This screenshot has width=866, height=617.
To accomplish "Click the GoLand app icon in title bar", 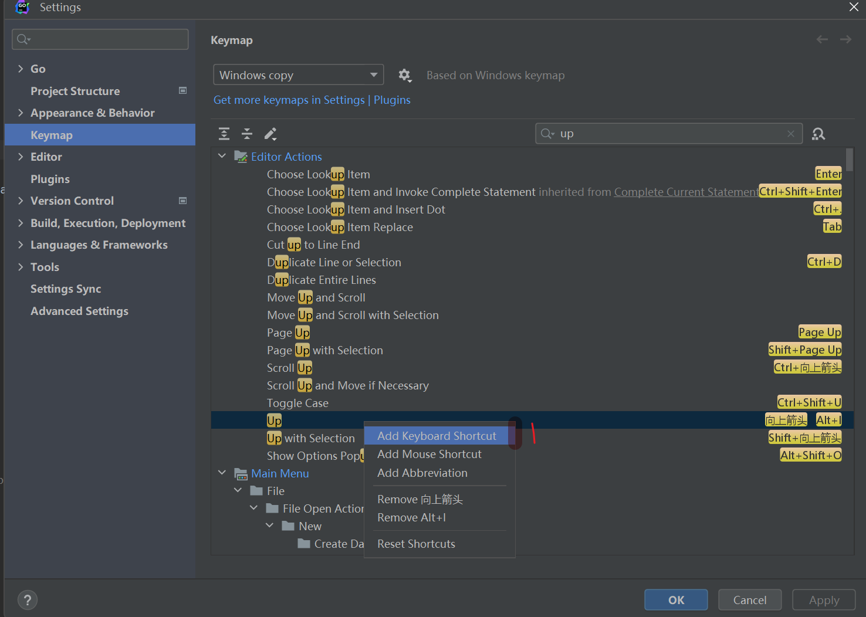I will click(x=23, y=8).
